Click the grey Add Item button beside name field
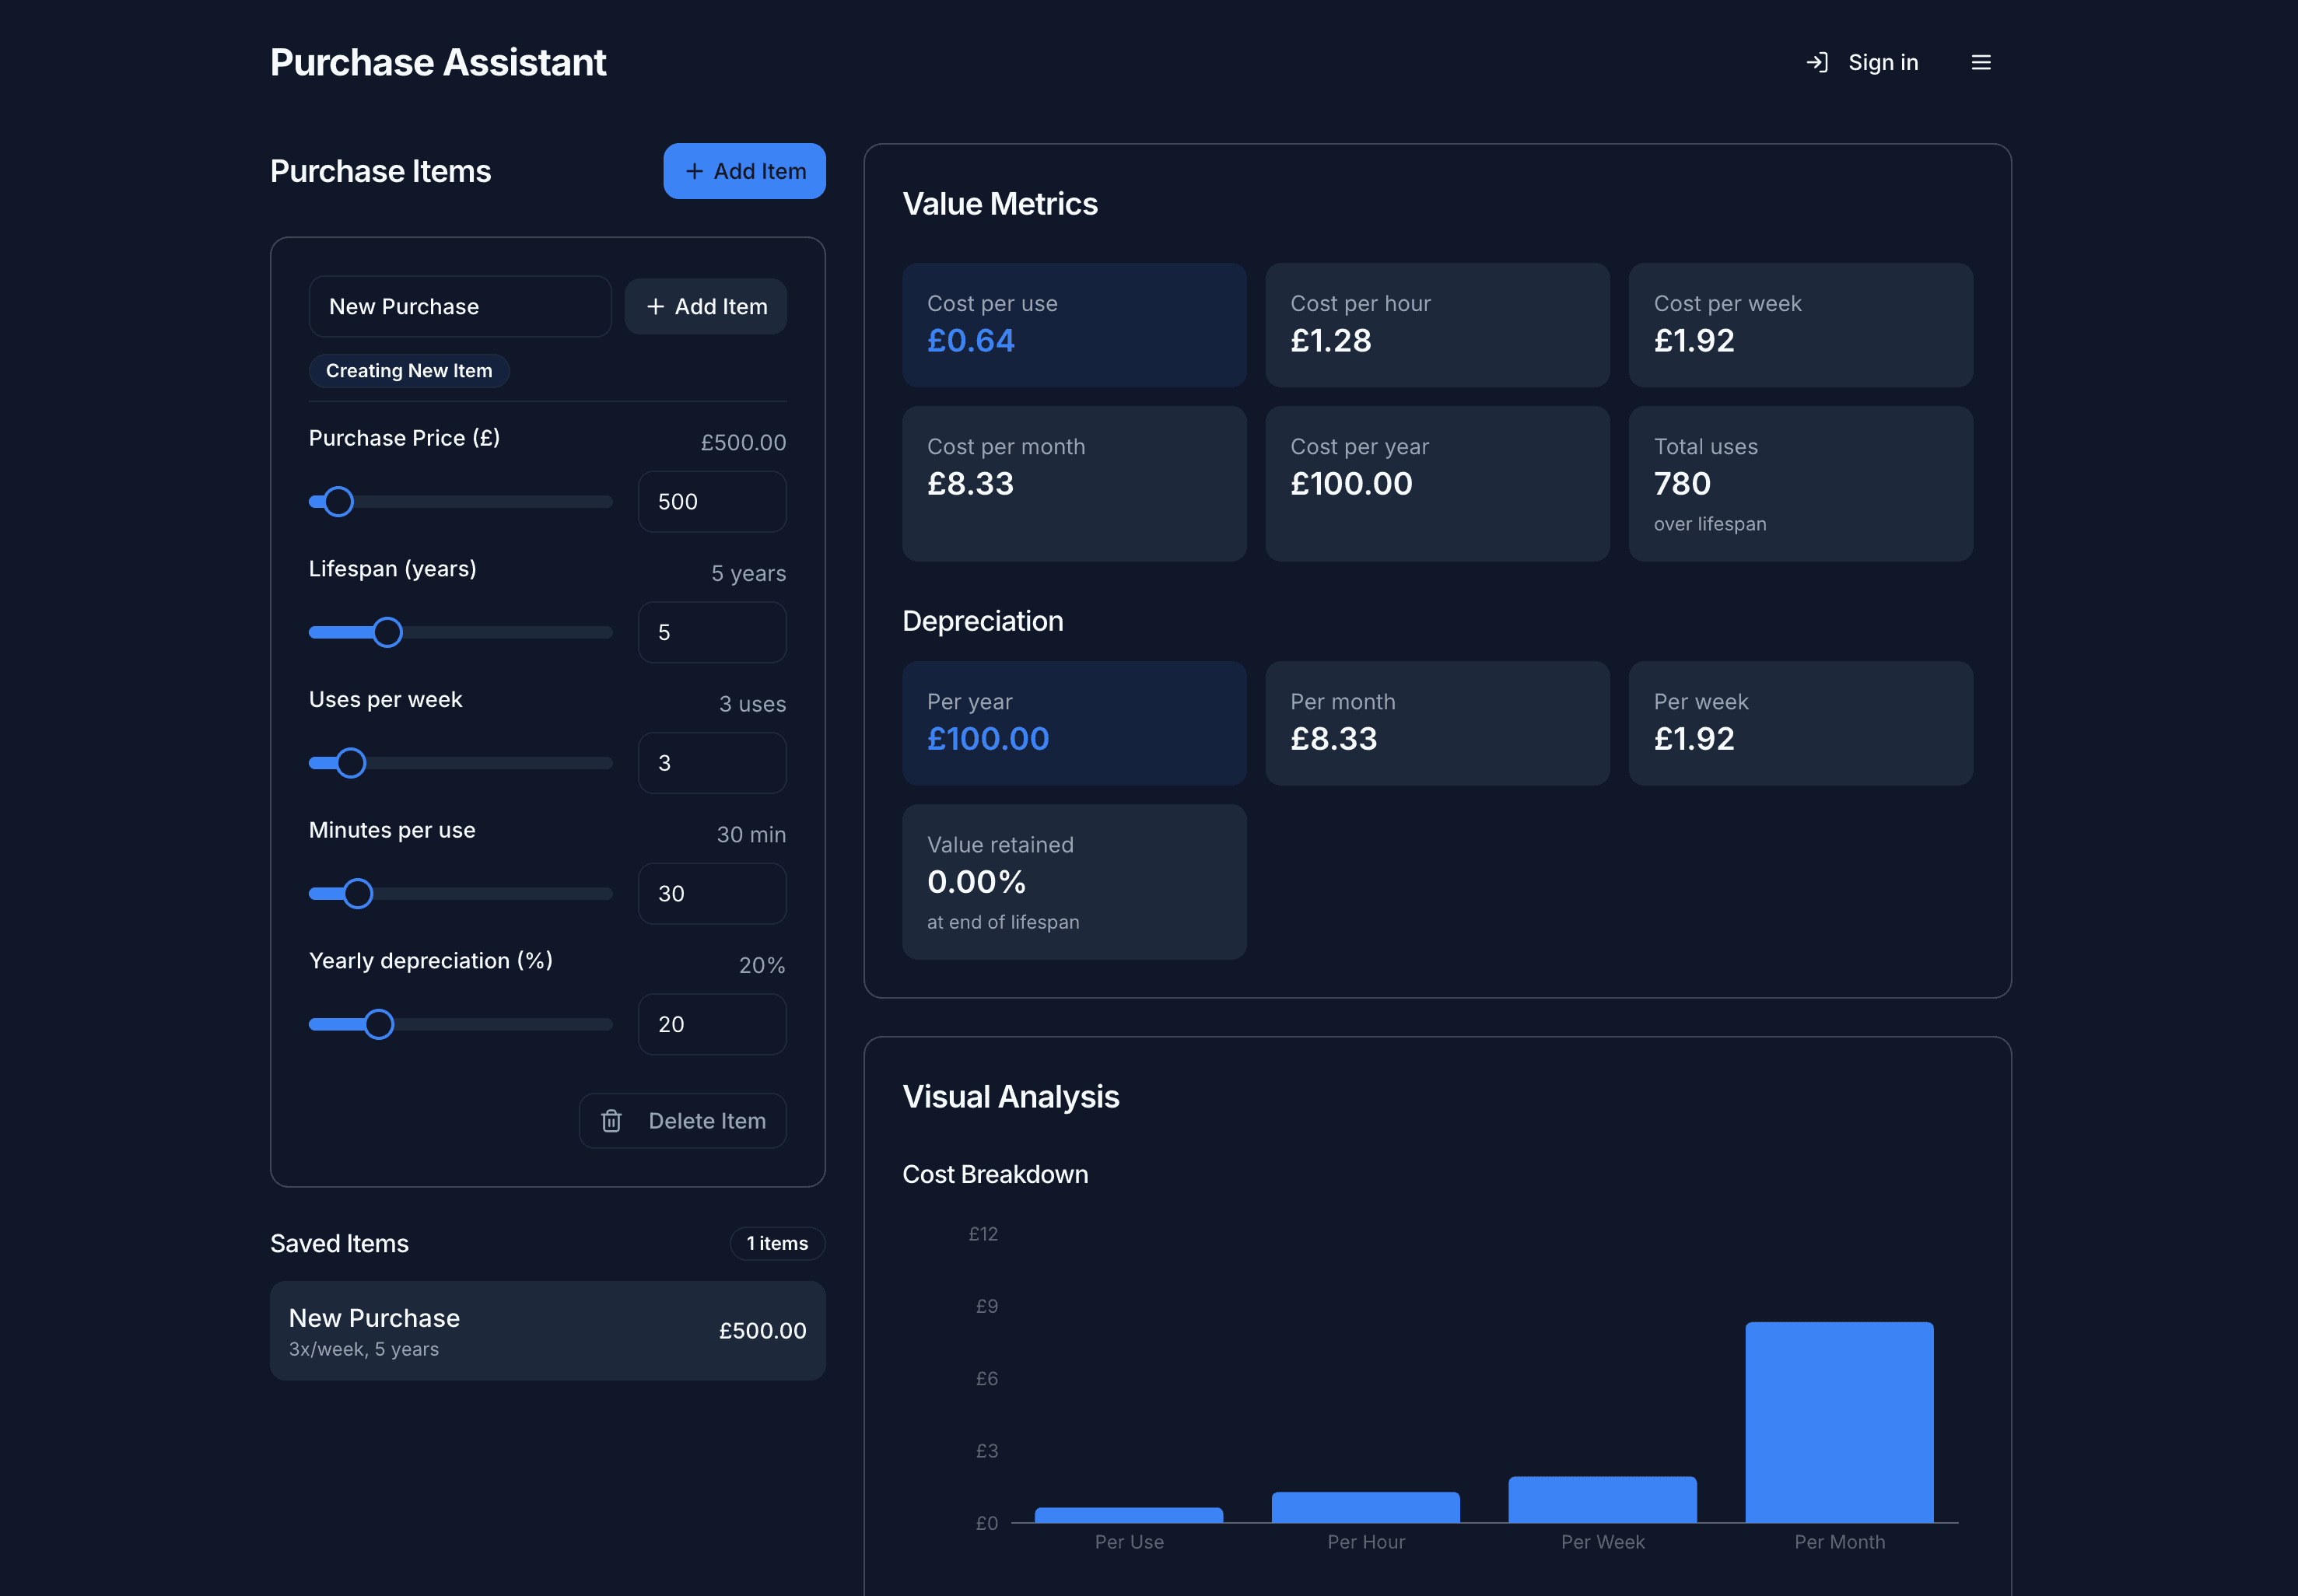Screen dimensions: 2298x1596 click(x=705, y=306)
